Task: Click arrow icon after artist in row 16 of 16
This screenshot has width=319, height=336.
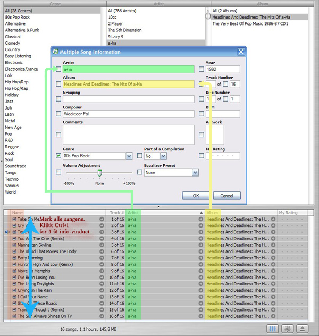Action: coord(201,316)
